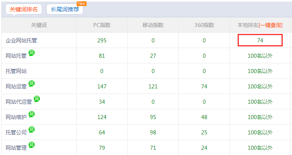Click green 竞 icon beside 网站运营

pyautogui.click(x=31, y=84)
